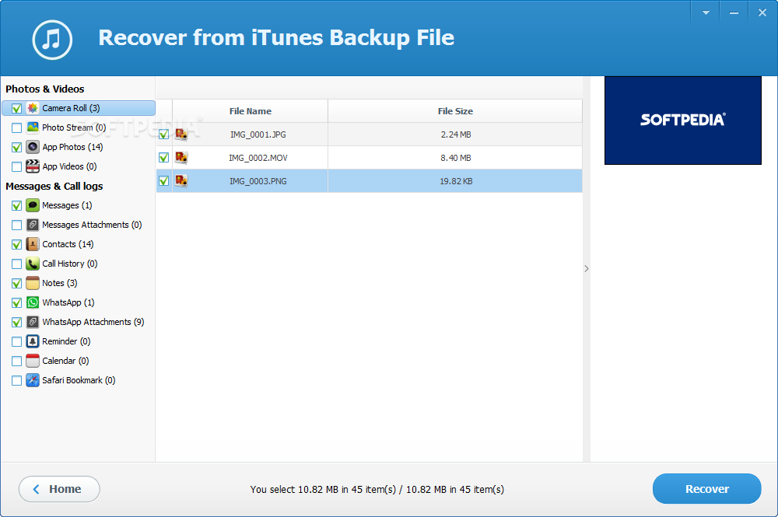The image size is (778, 517).
Task: Go back using the Home button
Action: [x=59, y=489]
